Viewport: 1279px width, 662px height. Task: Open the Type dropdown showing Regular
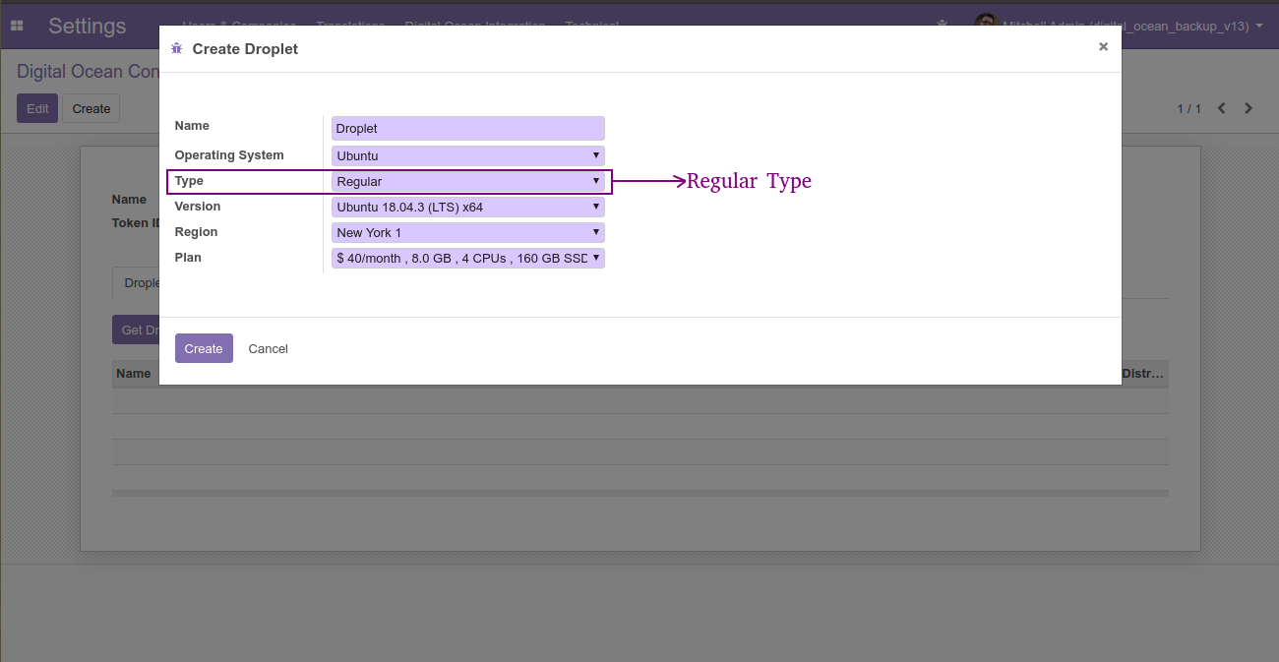(468, 181)
